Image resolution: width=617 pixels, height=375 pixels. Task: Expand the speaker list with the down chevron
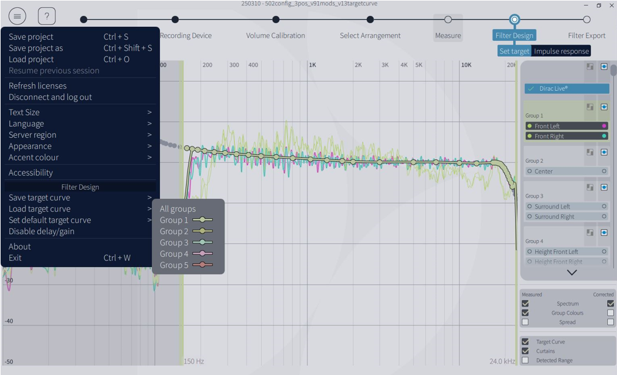(x=572, y=273)
